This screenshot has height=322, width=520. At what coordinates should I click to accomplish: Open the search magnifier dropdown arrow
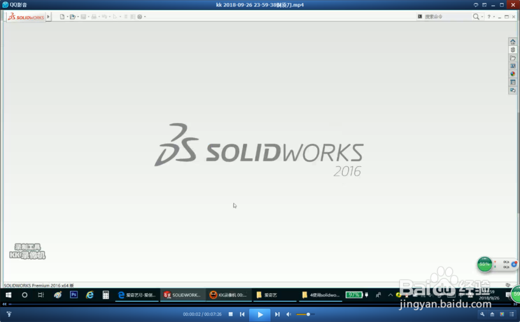point(482,17)
